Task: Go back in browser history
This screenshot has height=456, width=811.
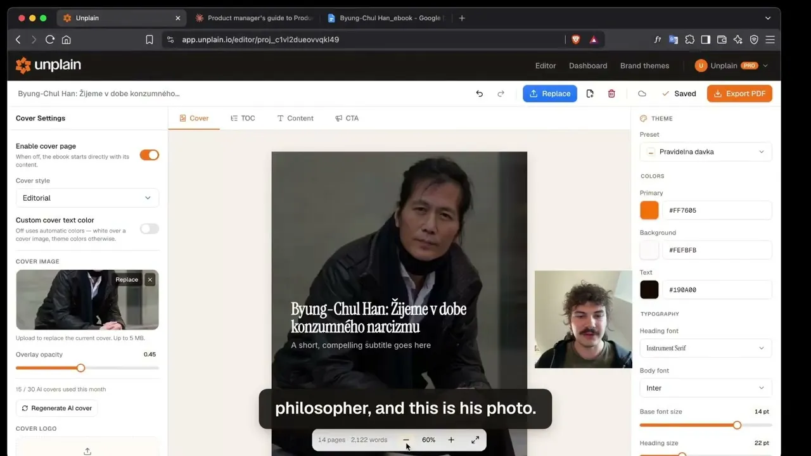Action: tap(18, 39)
